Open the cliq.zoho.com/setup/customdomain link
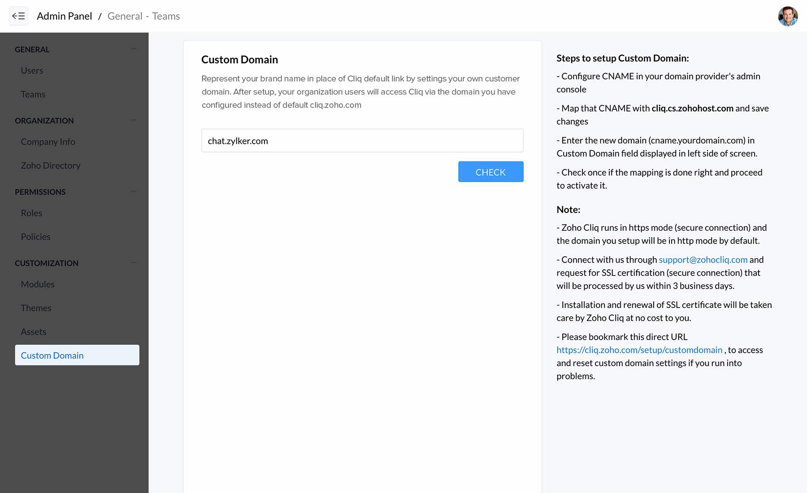 tap(639, 350)
